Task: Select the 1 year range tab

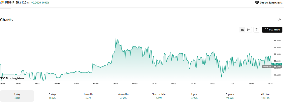Action: tap(194, 96)
